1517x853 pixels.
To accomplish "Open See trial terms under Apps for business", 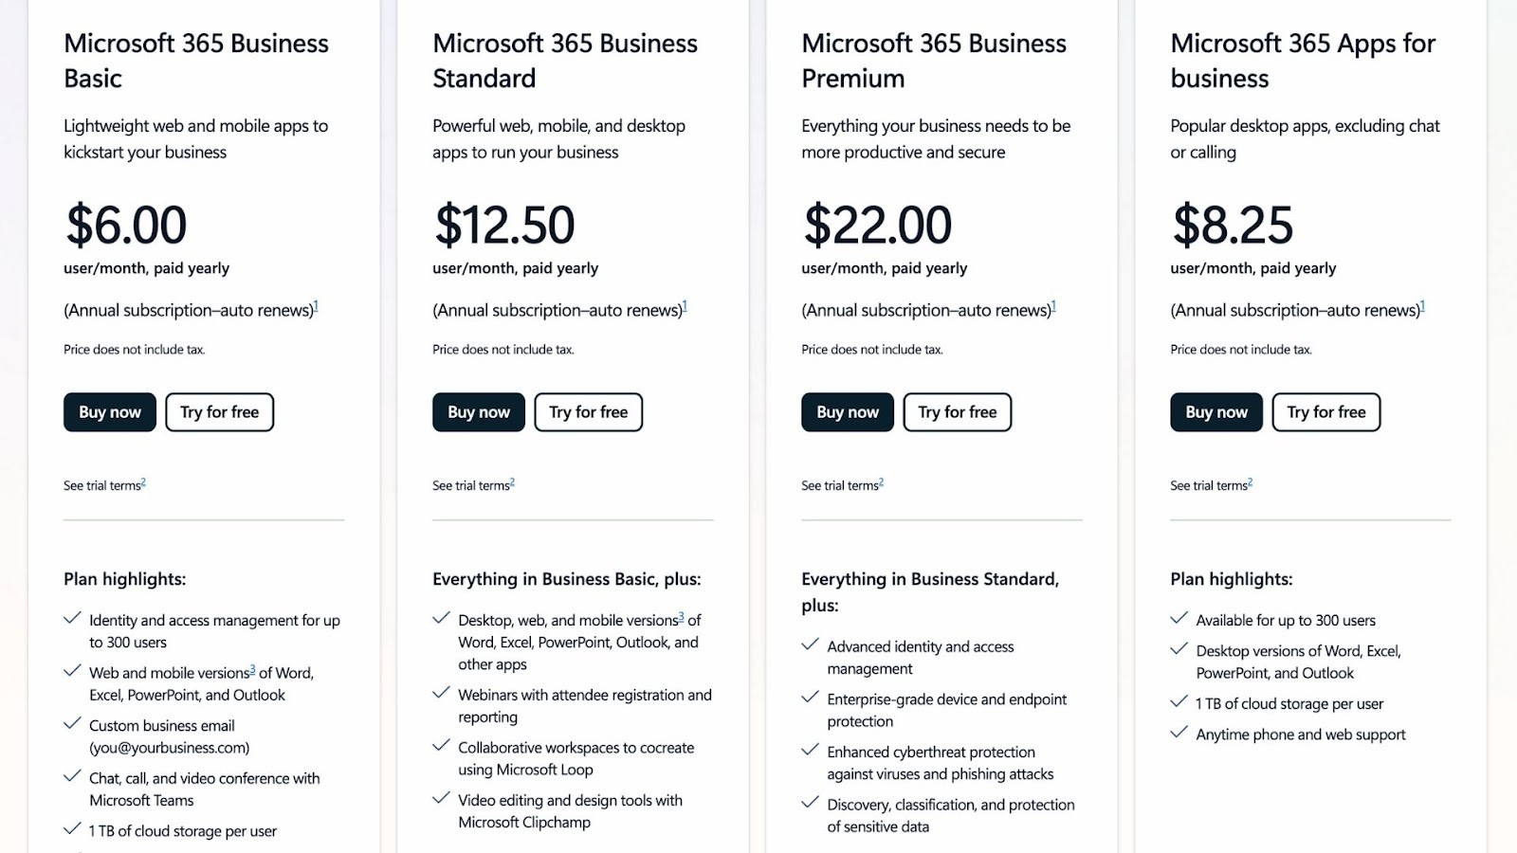I will click(x=1208, y=484).
